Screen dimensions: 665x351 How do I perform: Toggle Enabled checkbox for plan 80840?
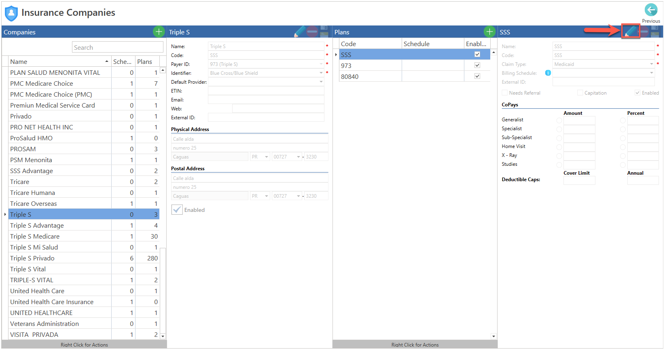coord(477,76)
